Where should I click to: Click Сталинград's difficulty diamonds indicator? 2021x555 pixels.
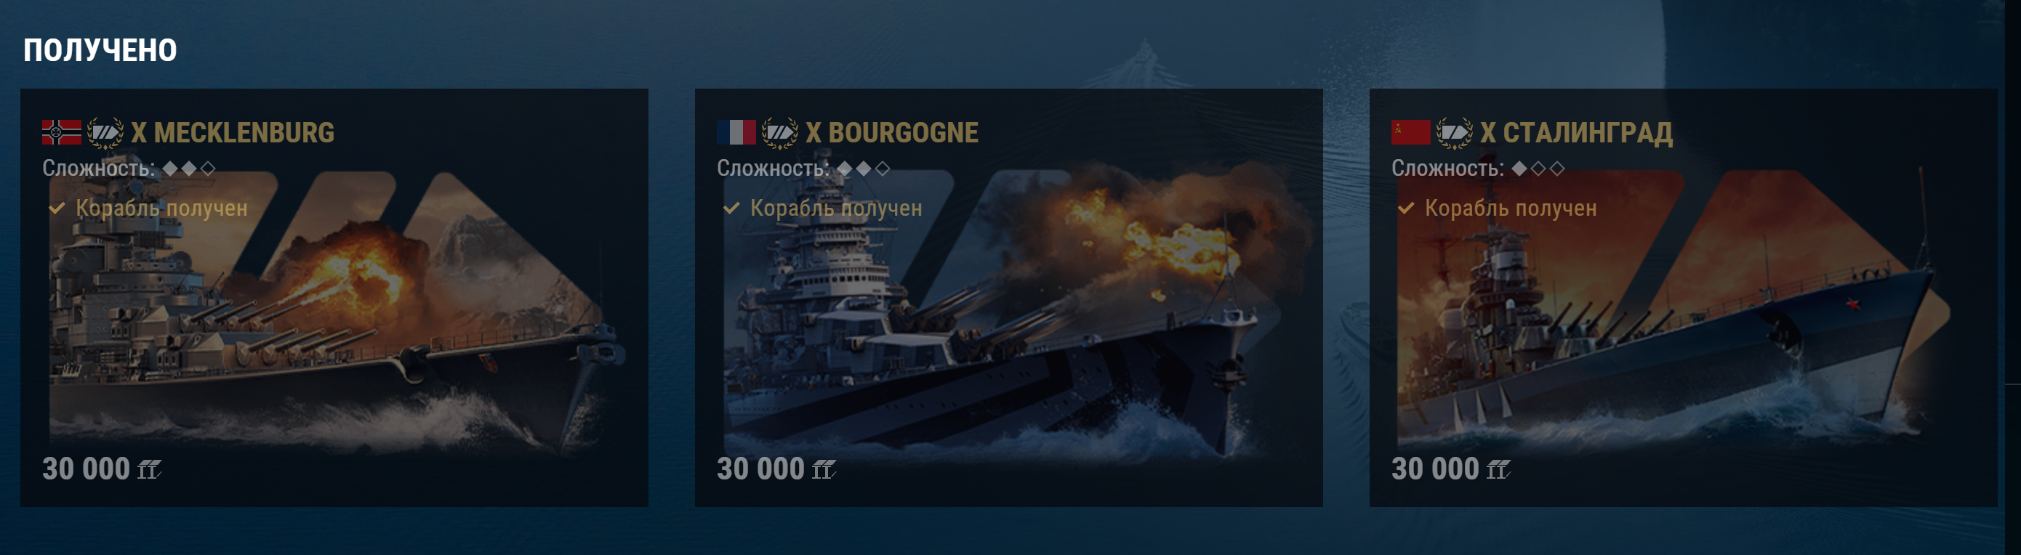[1538, 169]
